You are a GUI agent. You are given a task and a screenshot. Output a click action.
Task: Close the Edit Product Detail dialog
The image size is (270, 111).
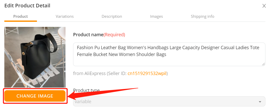[x=264, y=6]
